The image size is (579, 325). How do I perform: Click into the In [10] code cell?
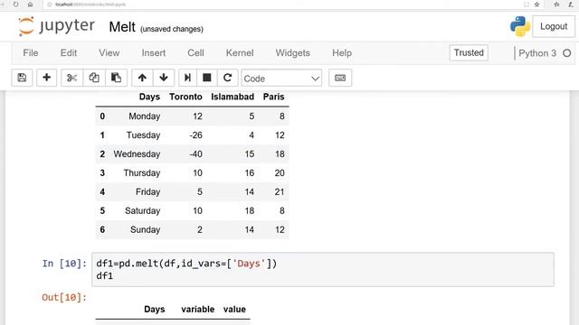pos(323,269)
